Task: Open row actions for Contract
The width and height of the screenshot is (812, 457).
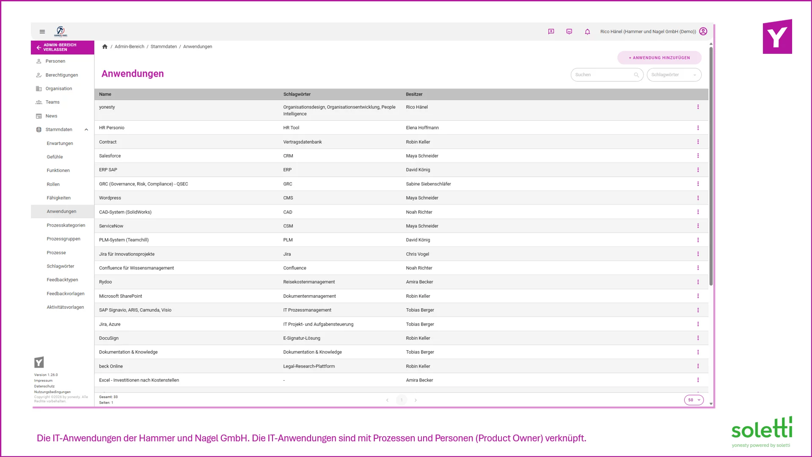Action: tap(698, 142)
